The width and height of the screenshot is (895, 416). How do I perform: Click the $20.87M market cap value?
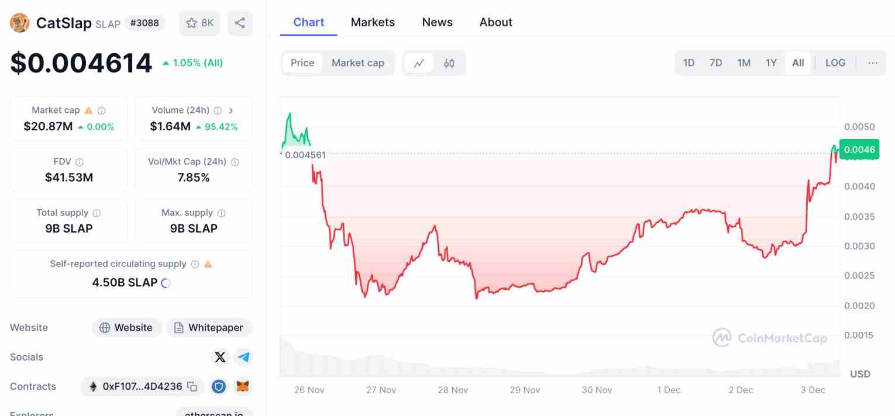[x=48, y=126]
